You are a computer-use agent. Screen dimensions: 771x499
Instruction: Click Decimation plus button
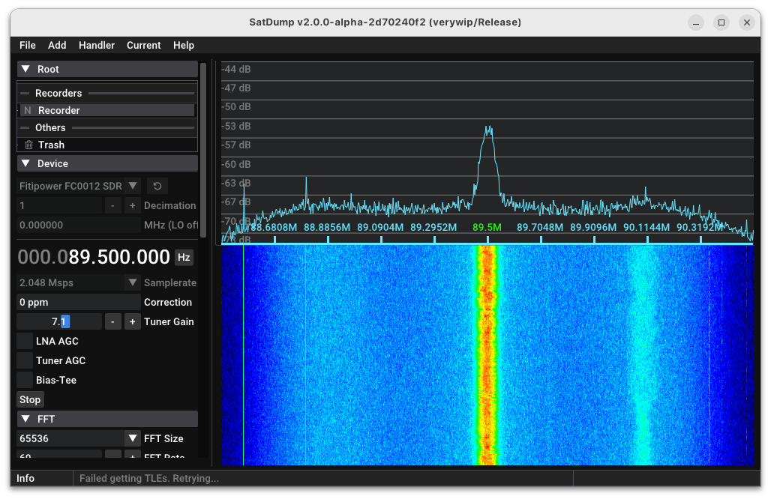[132, 205]
